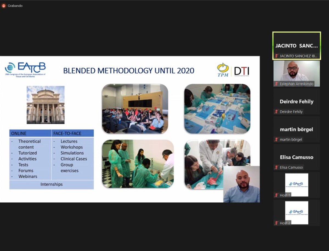Click muted mic icon beside Deirdre Fehily label

[276, 112]
